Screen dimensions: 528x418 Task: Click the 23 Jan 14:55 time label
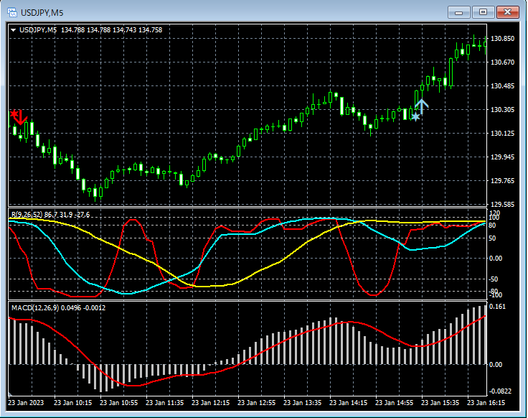click(395, 402)
